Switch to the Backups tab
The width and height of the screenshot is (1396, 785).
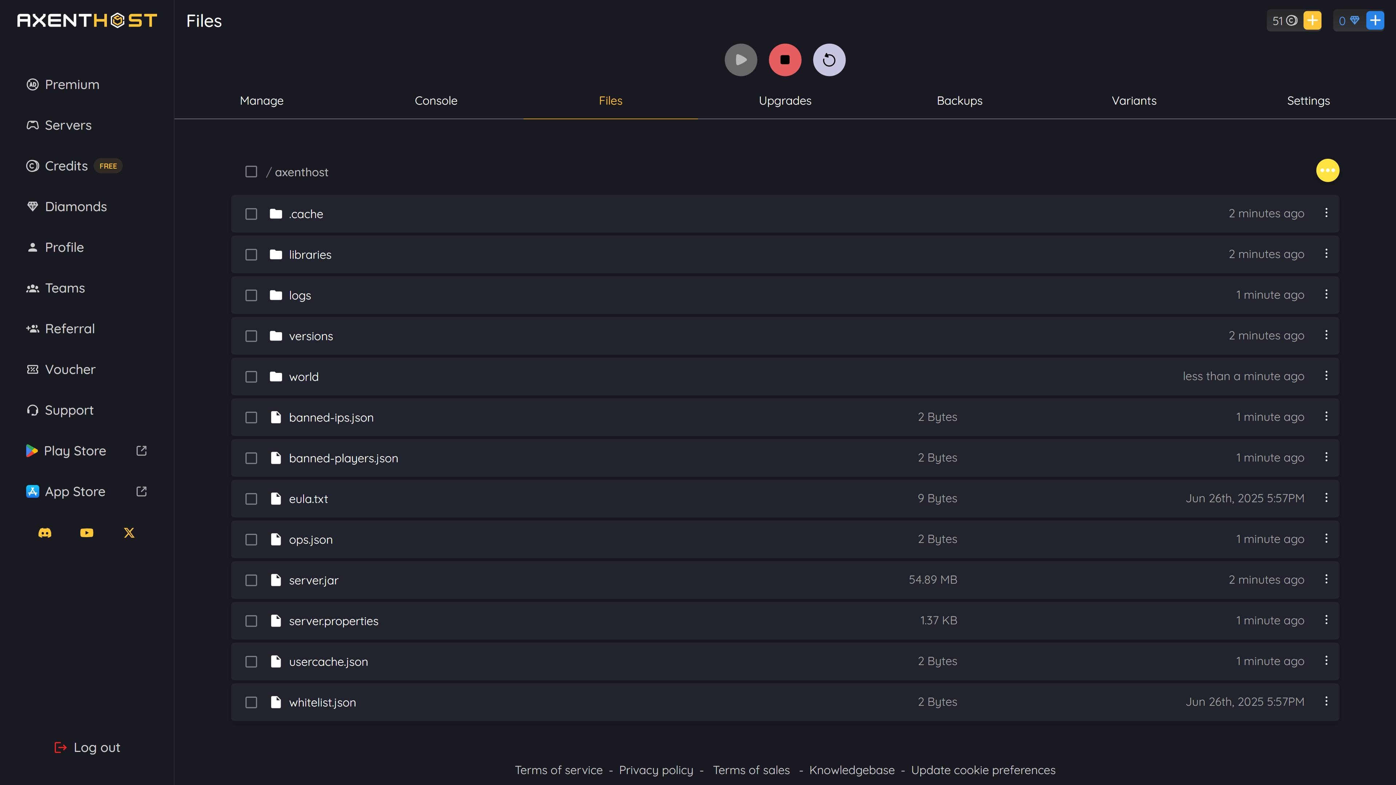[x=959, y=101]
